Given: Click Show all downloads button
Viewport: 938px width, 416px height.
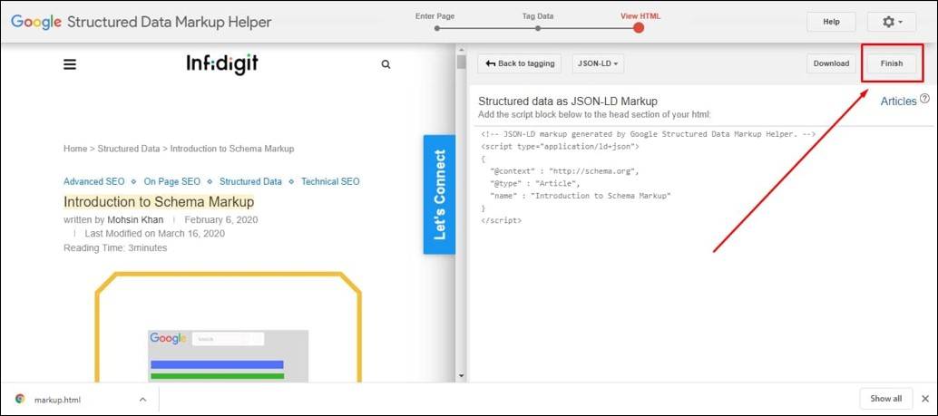Looking at the screenshot, I should (886, 399).
